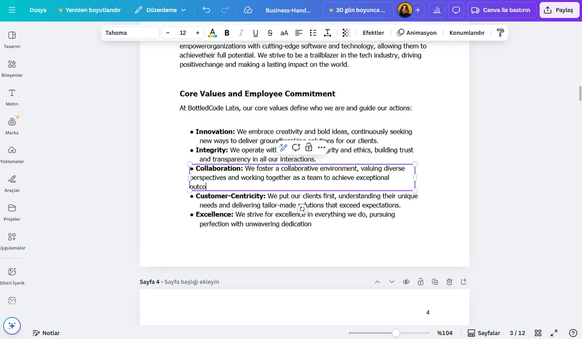Open the Marka sidebar tab

pos(12,126)
